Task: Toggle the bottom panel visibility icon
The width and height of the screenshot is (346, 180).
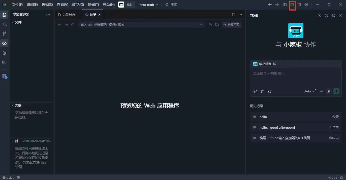Action: point(292,5)
